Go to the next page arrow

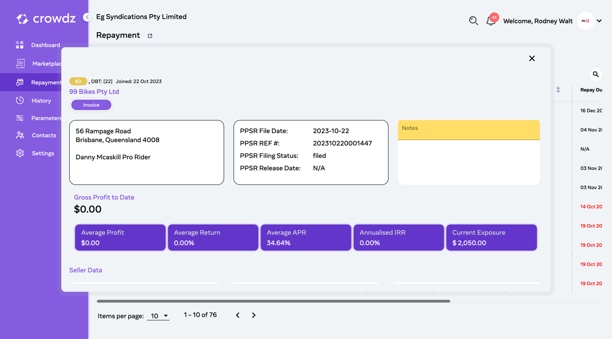(x=253, y=316)
